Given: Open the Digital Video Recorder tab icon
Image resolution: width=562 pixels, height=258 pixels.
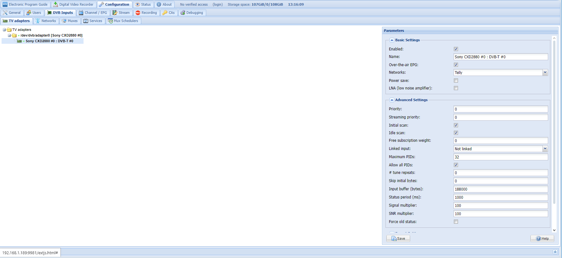Looking at the screenshot, I should pos(55,4).
